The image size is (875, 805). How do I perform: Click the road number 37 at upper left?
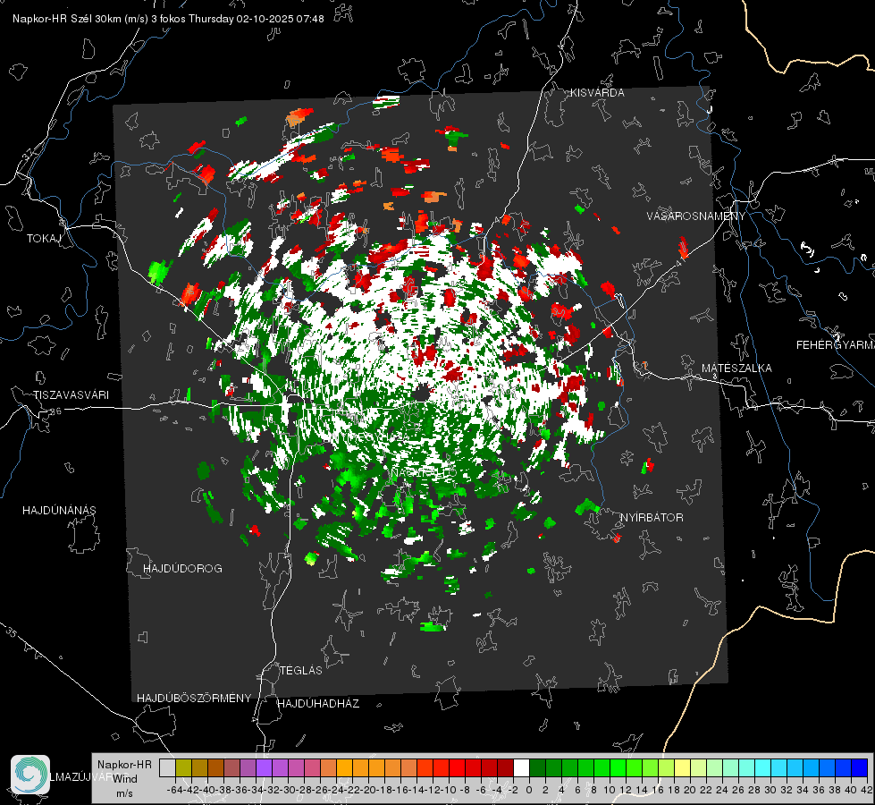[28, 154]
